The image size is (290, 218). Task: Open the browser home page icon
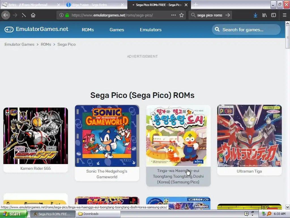[33, 15]
